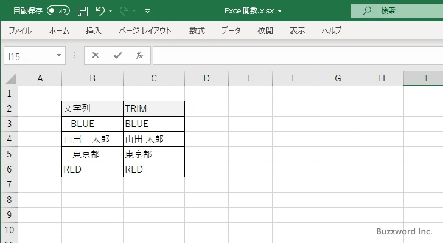Screen dimensions: 443x243
Task: Open the Undo history dropdown arrow
Action: (x=111, y=11)
